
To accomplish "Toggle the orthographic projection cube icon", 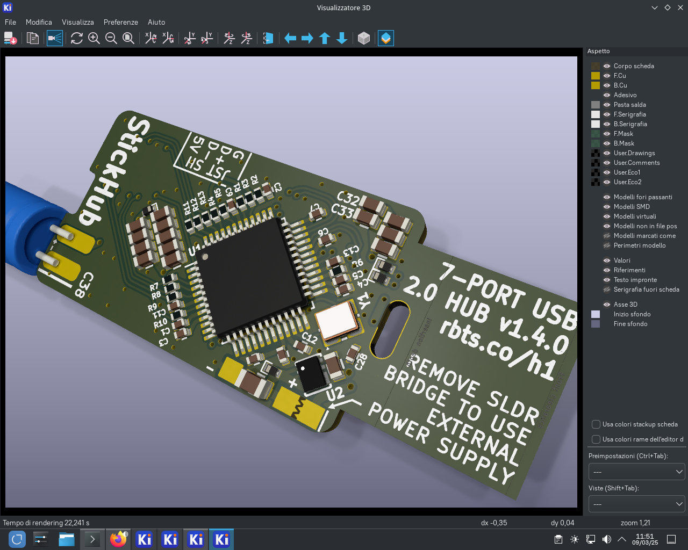I will coord(364,38).
